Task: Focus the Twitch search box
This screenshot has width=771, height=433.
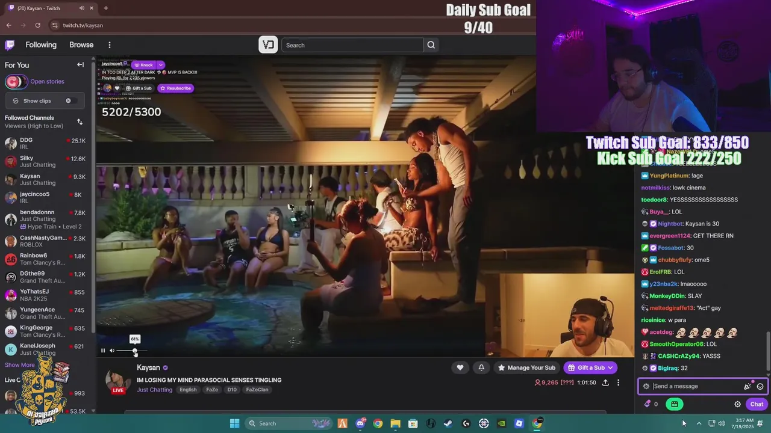Action: click(352, 45)
